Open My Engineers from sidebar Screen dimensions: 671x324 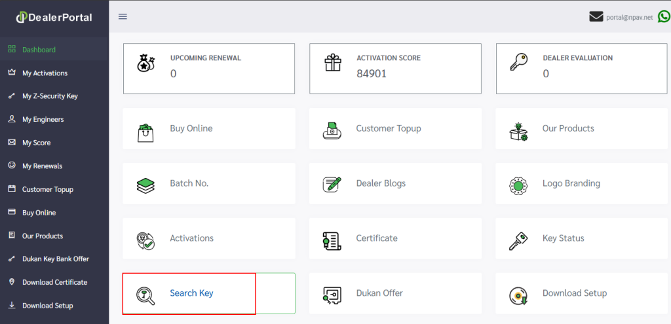point(43,120)
